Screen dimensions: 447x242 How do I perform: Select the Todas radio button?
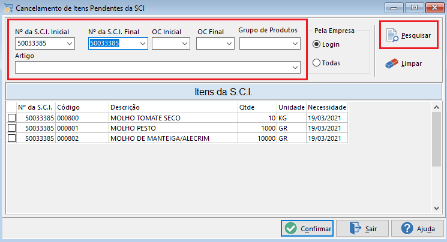coord(316,63)
